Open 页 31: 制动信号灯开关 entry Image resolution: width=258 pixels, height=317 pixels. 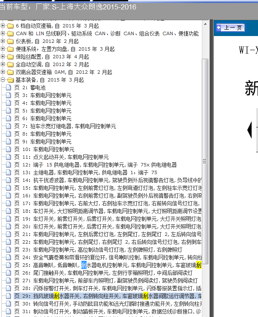tap(108, 311)
